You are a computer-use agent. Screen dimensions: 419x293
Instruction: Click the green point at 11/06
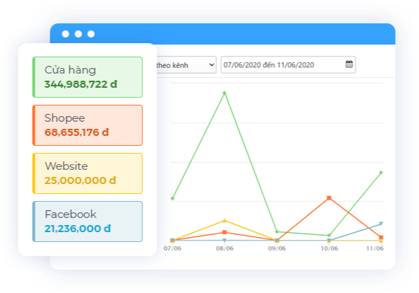381,173
